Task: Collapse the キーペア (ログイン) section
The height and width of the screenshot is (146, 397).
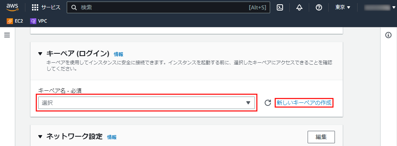Action: (x=40, y=54)
